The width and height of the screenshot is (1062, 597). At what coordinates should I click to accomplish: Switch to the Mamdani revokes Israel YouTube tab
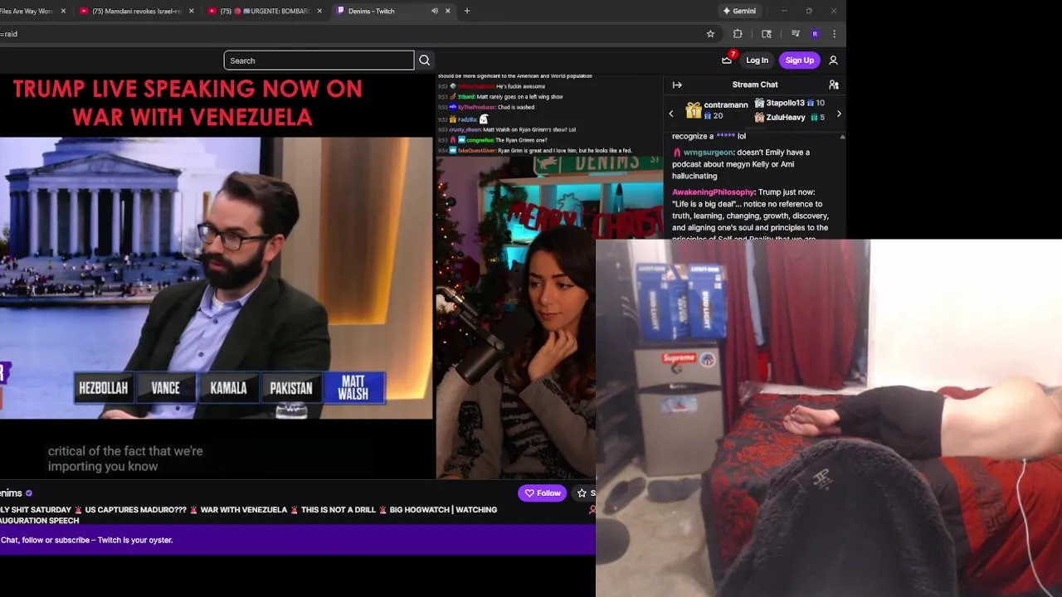click(135, 11)
